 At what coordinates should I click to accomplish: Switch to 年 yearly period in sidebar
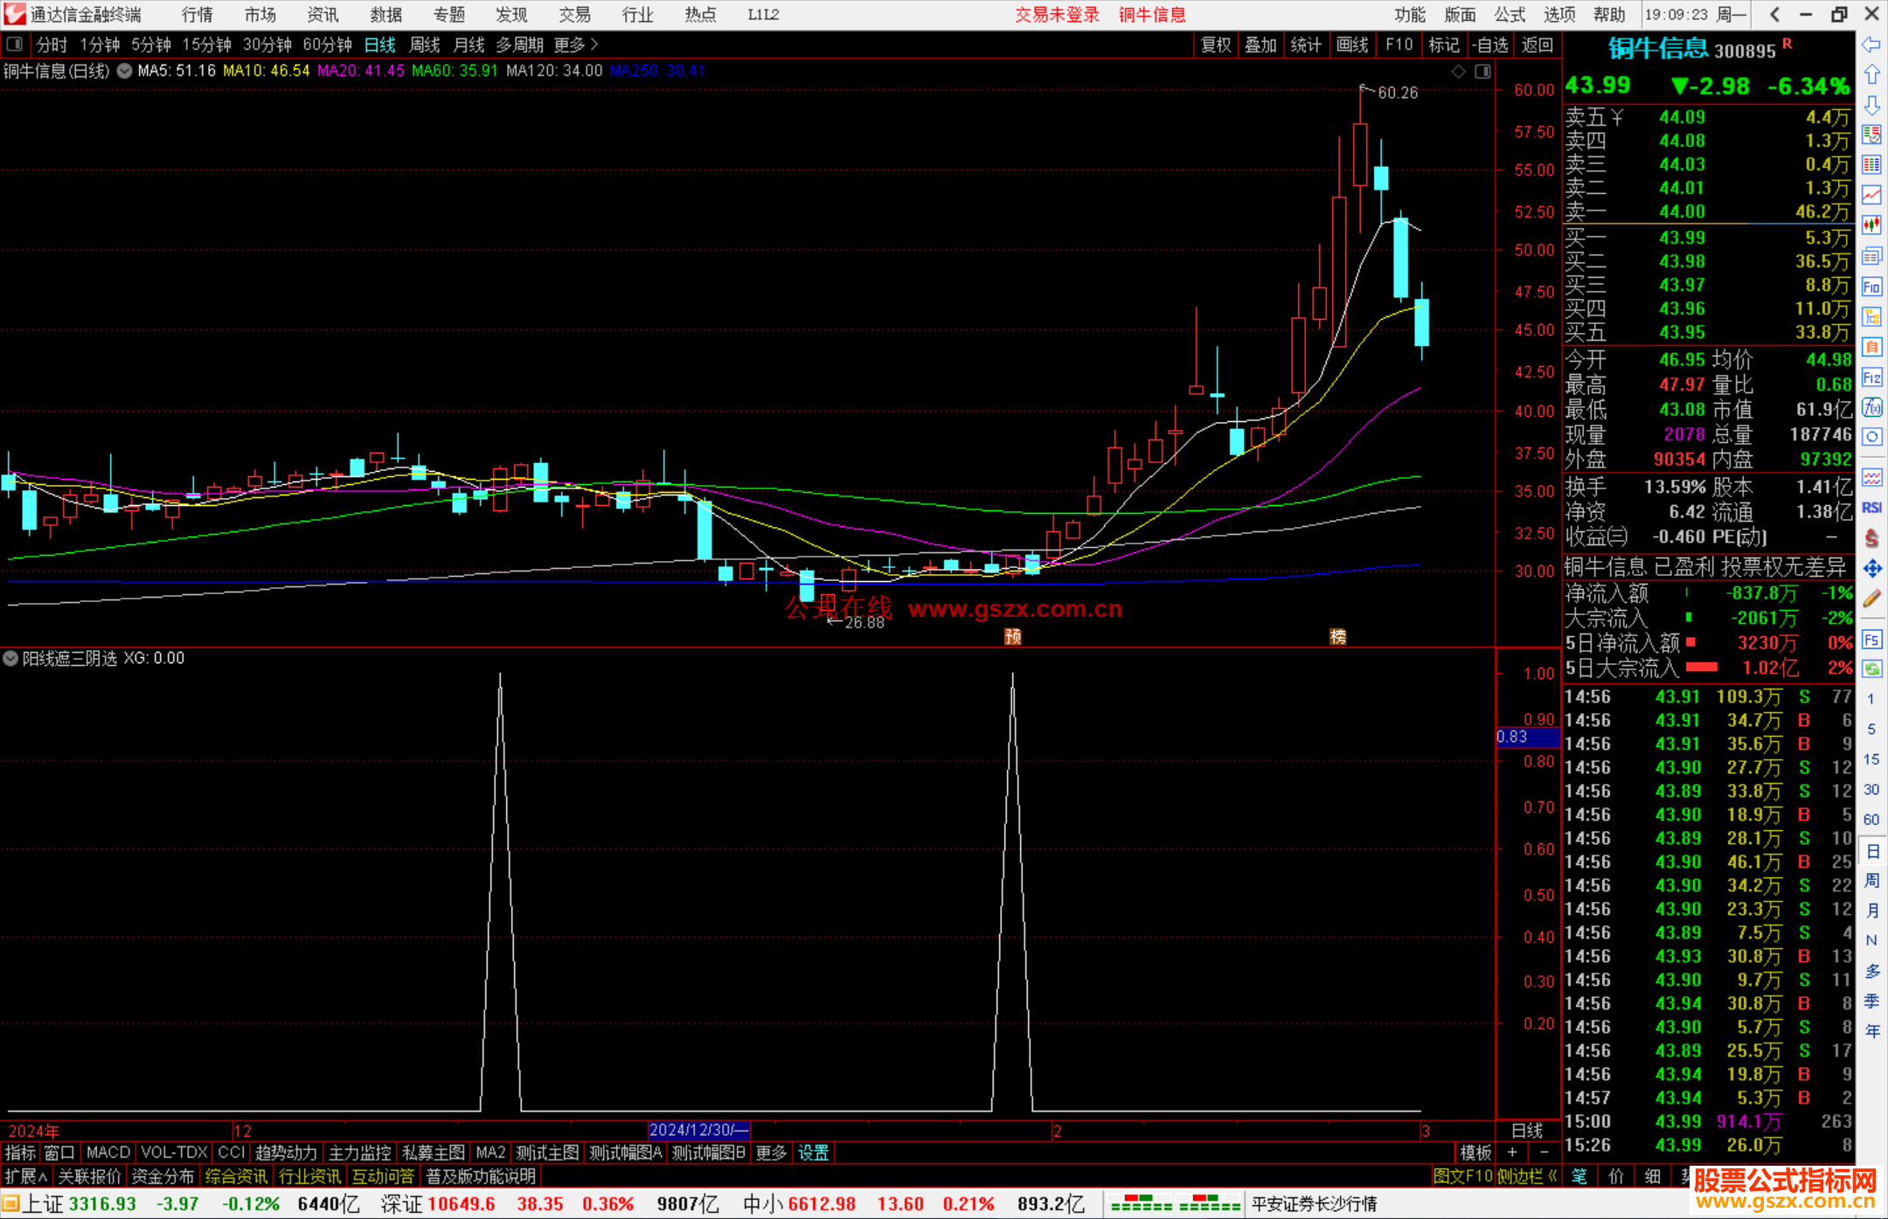[1871, 1031]
